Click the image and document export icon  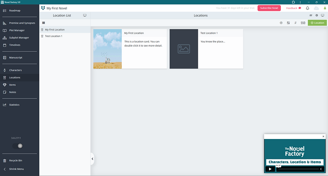tap(303, 23)
